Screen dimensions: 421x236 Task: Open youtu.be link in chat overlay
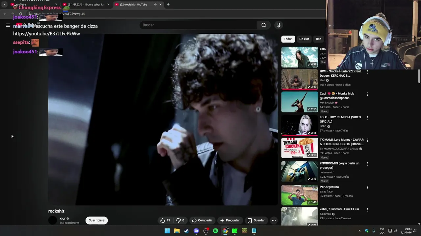coord(46,33)
